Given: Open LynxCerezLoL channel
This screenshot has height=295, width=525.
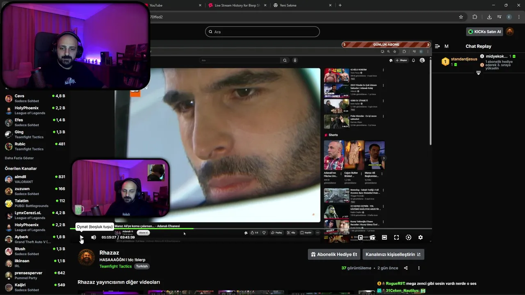Looking at the screenshot, I should click(35, 215).
